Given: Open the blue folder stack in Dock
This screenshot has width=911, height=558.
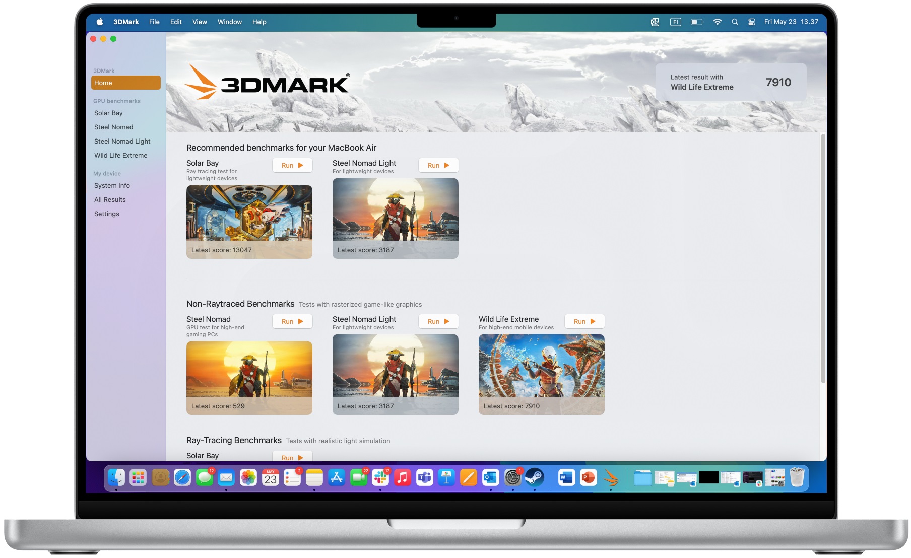Looking at the screenshot, I should [642, 477].
